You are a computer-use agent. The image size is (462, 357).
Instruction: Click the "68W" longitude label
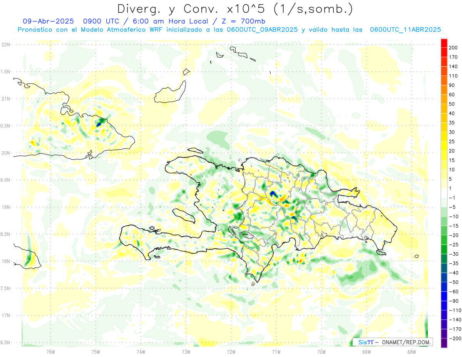pos(412,351)
